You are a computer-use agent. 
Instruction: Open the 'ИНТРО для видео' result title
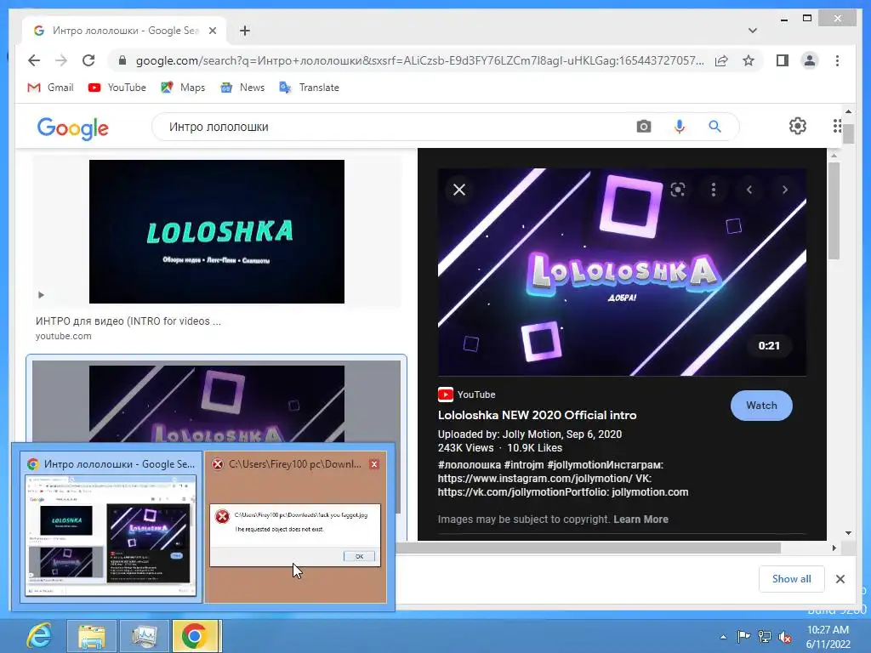pos(128,321)
